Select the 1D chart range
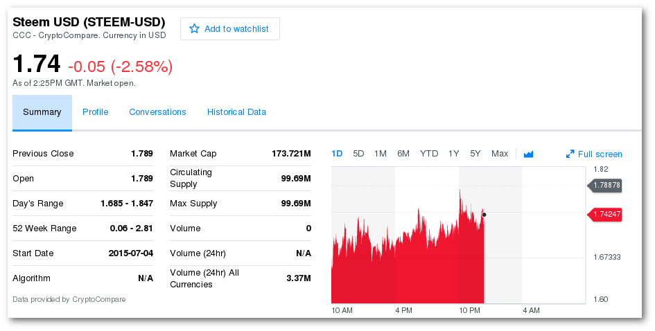The width and height of the screenshot is (655, 331). click(337, 154)
